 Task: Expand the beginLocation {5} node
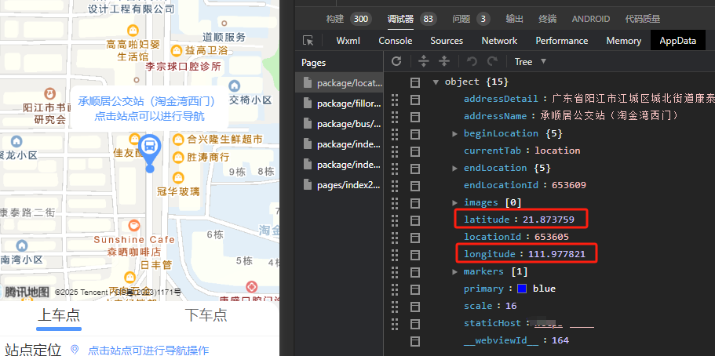(x=454, y=134)
